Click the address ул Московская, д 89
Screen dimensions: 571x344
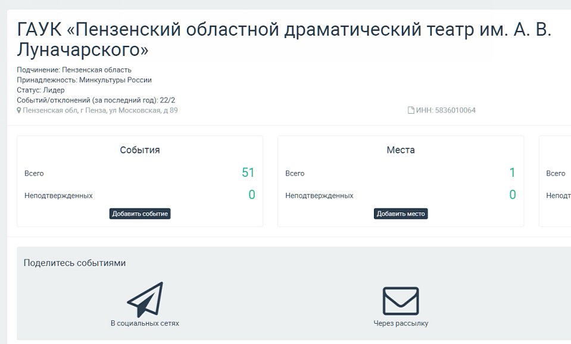coord(100,110)
